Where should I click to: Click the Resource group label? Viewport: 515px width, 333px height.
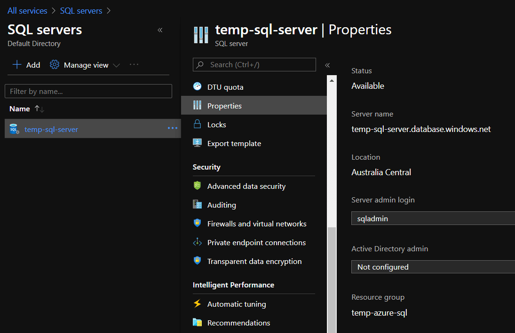[x=378, y=297]
